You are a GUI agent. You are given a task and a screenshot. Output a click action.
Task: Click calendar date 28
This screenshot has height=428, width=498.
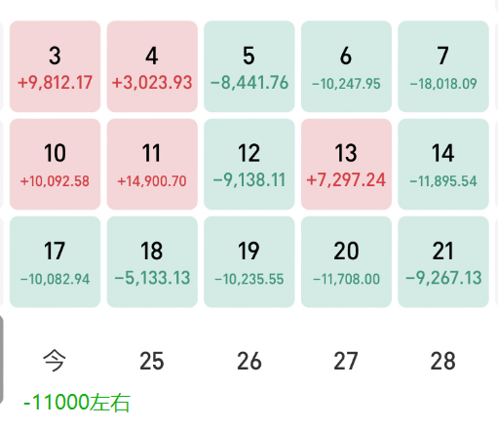tap(443, 361)
